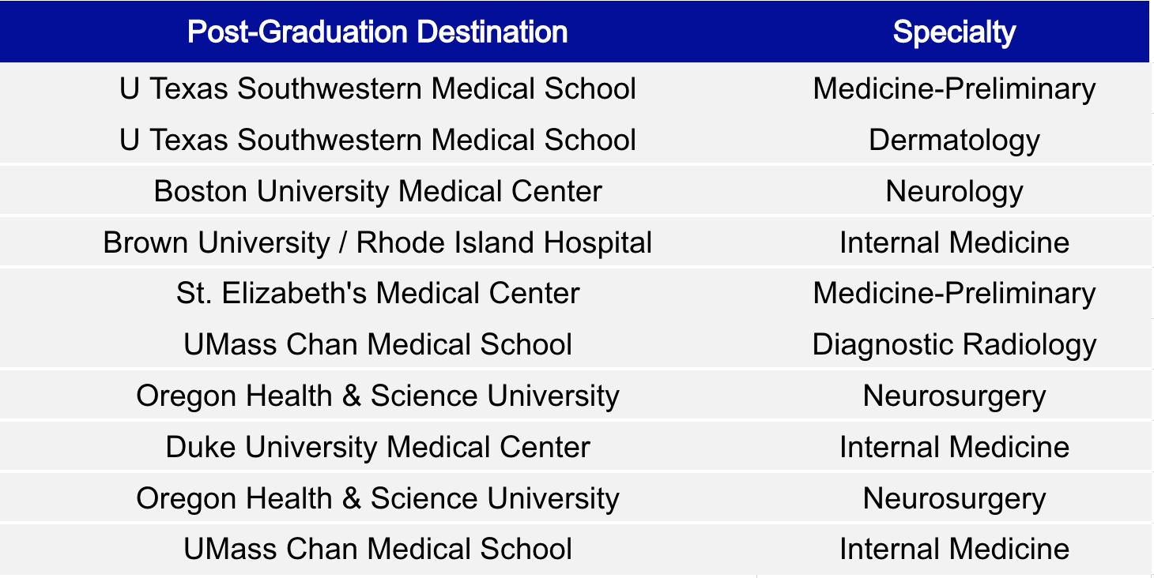Select UMass Chan in Diagnostic Radiology row
Image resolution: width=1154 pixels, height=578 pixels.
(x=378, y=345)
